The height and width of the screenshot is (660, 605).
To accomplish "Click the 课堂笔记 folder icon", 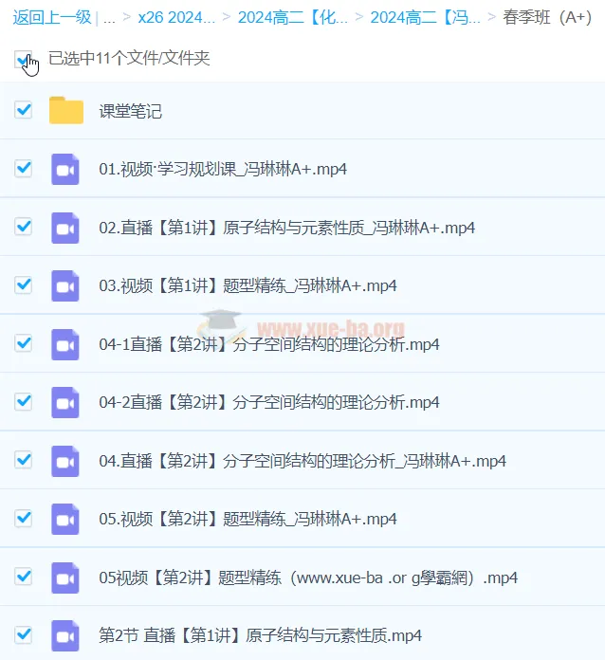I will click(66, 111).
